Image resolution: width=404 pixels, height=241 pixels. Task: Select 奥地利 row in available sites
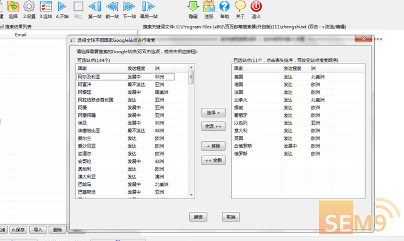click(x=125, y=169)
